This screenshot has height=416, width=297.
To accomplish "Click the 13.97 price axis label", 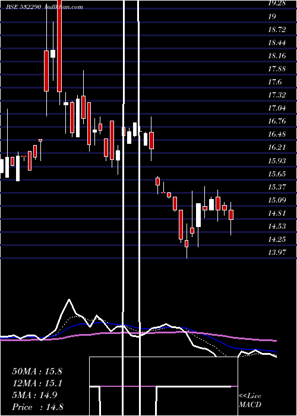I will 277,252.
